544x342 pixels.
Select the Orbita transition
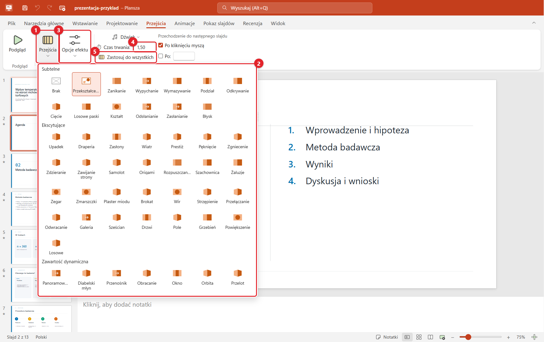pyautogui.click(x=207, y=277)
